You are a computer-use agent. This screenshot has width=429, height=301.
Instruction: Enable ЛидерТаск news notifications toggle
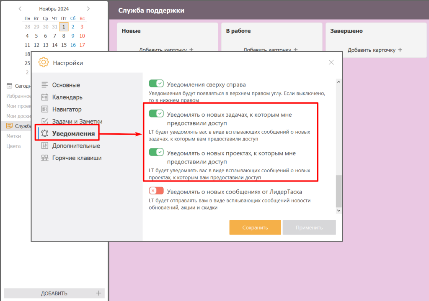pyautogui.click(x=156, y=191)
